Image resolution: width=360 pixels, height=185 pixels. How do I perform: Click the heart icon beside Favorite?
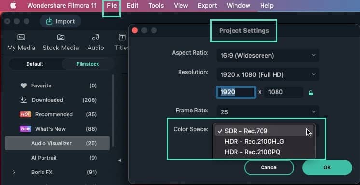point(24,86)
